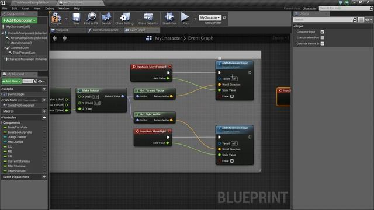Image resolution: width=374 pixels, height=210 pixels.
Task: Toggle Override Parent Binding checkbox
Action: (x=322, y=44)
